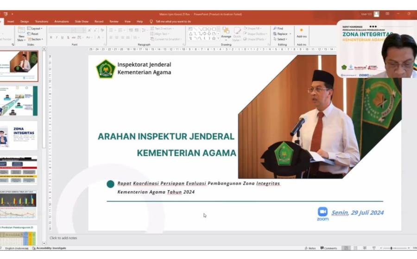Click Decrease List Level icon
Screen dimensions: 417x259
tap(131, 30)
